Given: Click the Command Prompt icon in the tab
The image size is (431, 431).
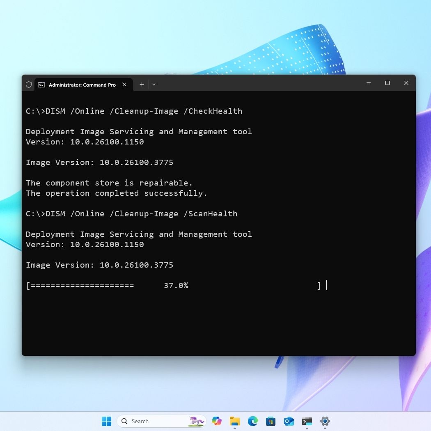Looking at the screenshot, I should tap(41, 85).
